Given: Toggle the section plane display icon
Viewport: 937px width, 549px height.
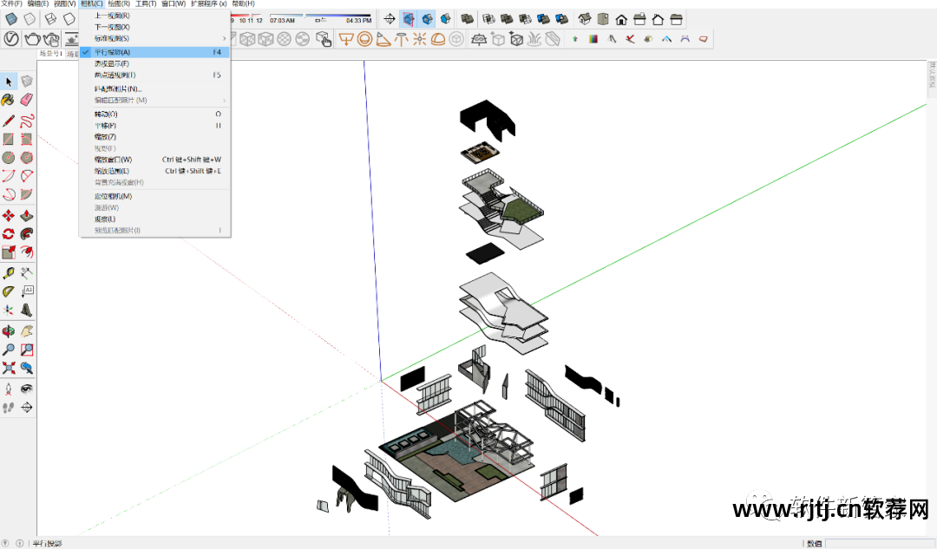Looking at the screenshot, I should point(408,19).
